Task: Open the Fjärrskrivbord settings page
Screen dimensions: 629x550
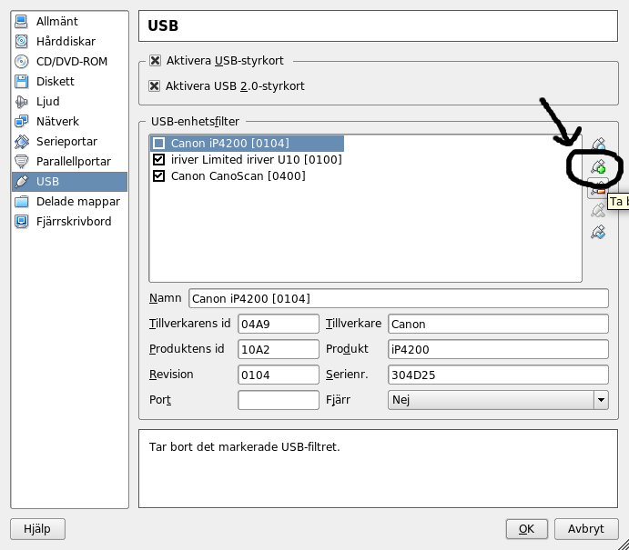Action: [69, 222]
